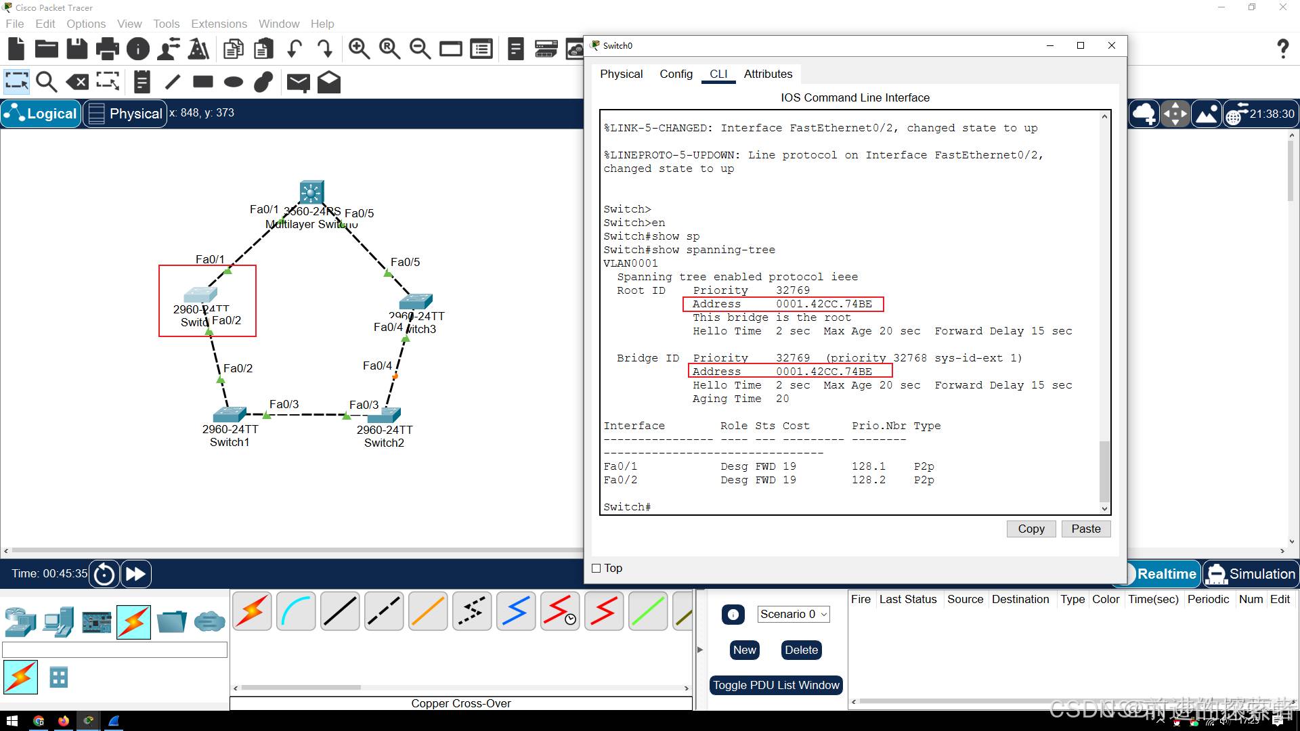Select the Inspect magnifier tool
This screenshot has width=1300, height=731.
coord(46,82)
